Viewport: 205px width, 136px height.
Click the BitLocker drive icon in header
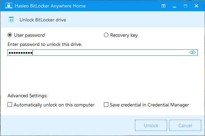(x=11, y=20)
